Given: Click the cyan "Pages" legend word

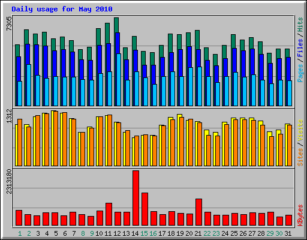Looking at the screenshot, I should pos(300,73).
